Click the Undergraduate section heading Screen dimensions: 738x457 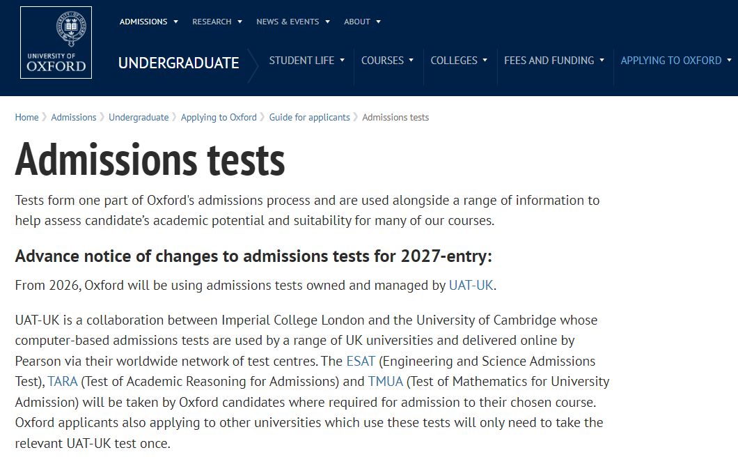(178, 63)
